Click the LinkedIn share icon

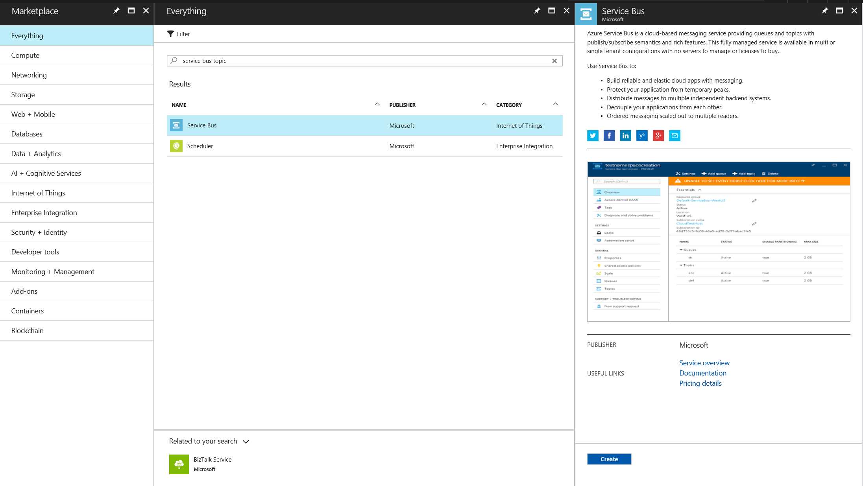click(x=625, y=136)
